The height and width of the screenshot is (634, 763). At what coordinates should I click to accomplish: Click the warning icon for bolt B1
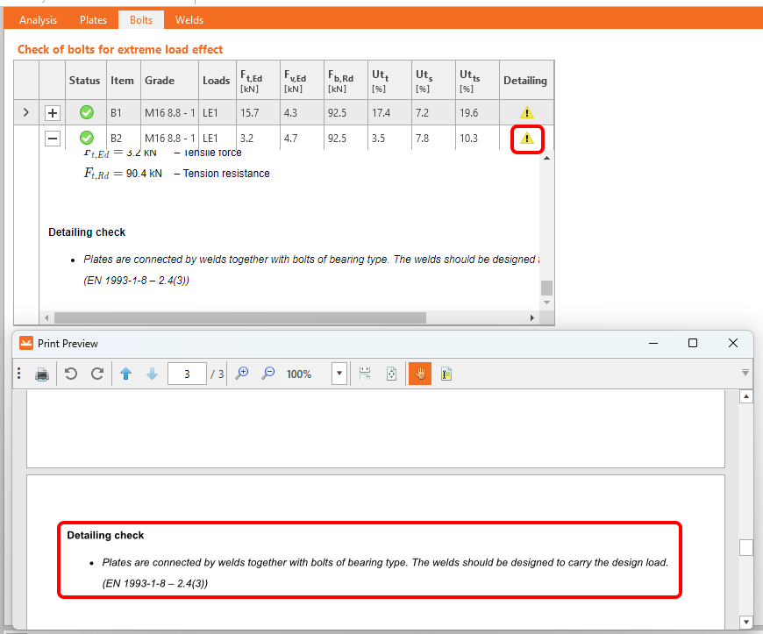pyautogui.click(x=526, y=112)
